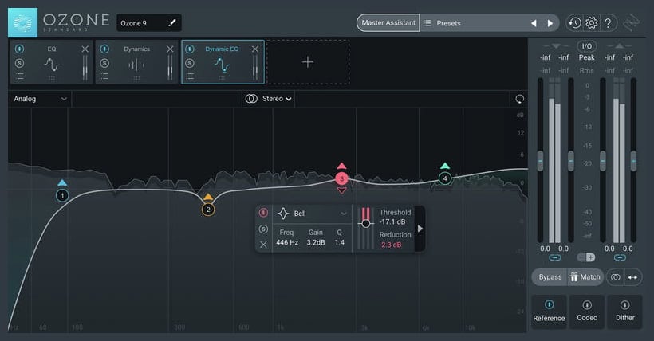The image size is (654, 341).
Task: Click green triangle above node 4
Action: (x=445, y=166)
